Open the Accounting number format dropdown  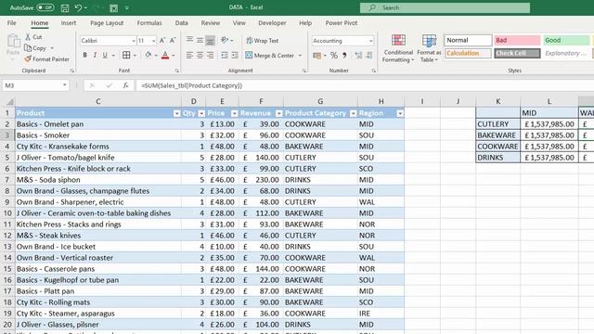tap(370, 41)
